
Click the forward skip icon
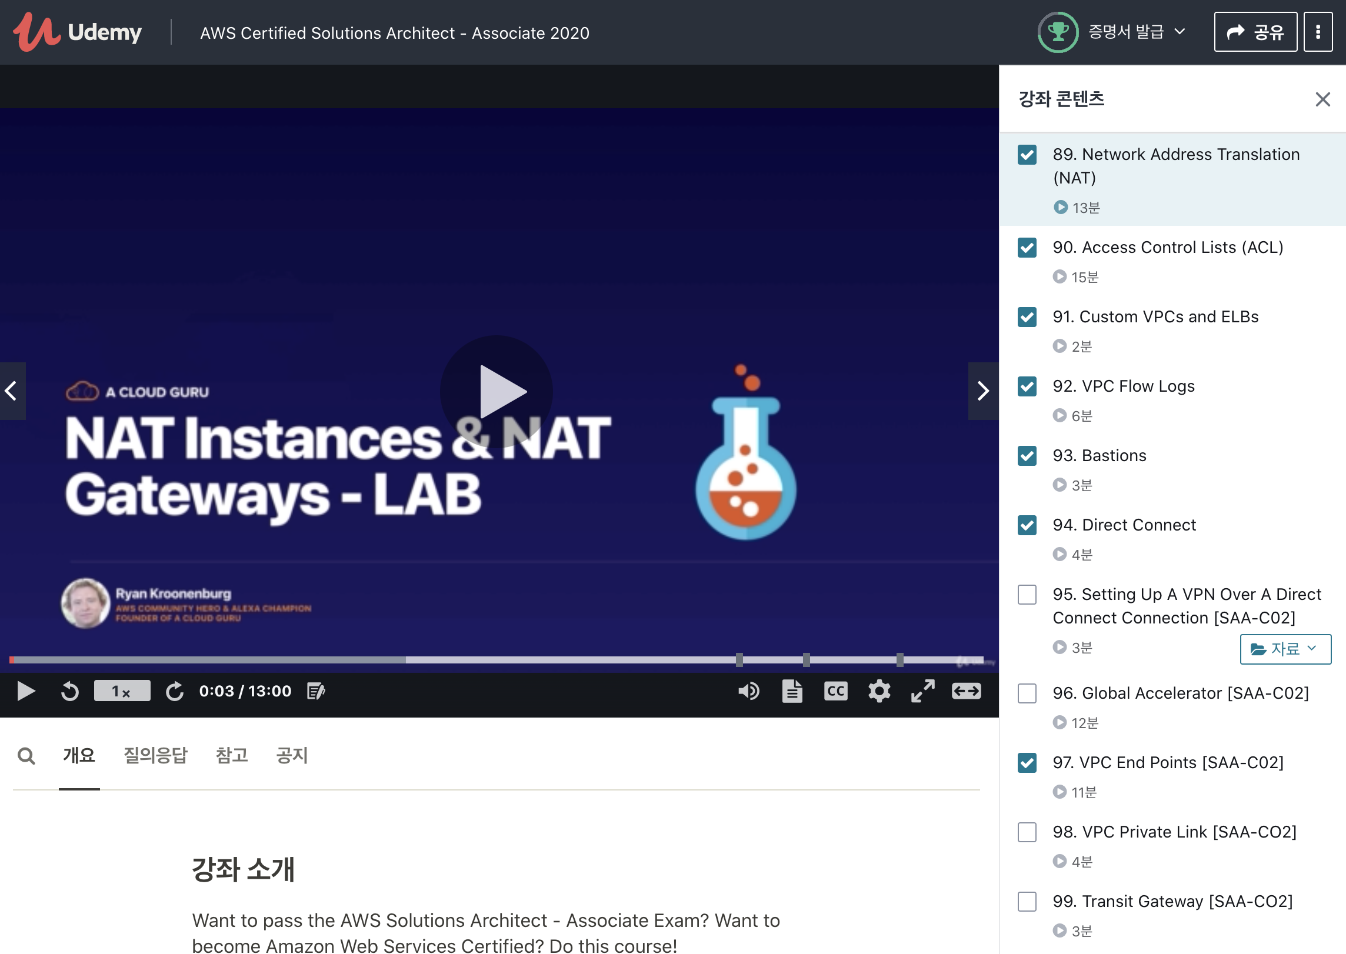(x=174, y=691)
